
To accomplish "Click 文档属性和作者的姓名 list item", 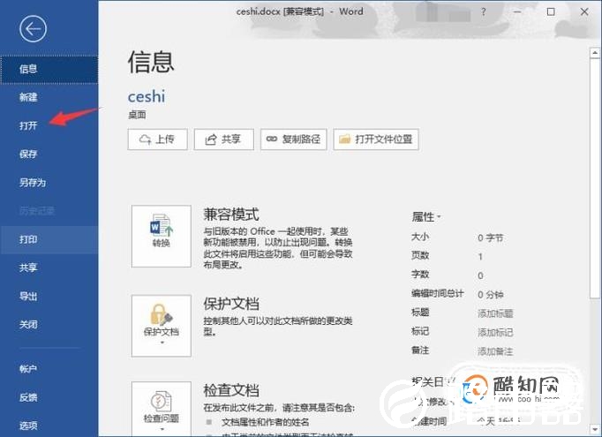I will (266, 422).
